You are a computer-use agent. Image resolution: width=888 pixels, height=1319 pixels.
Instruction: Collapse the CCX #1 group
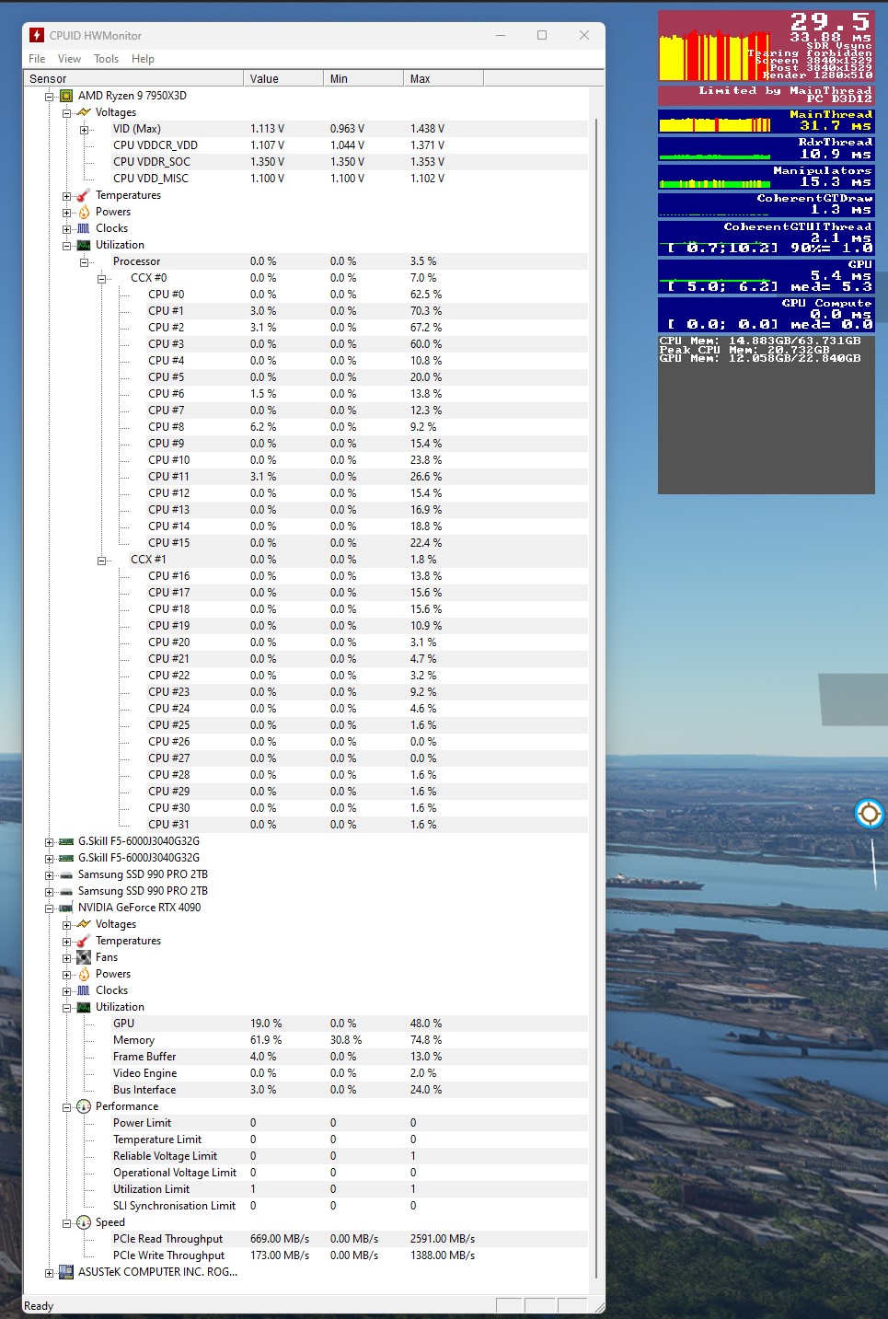102,561
